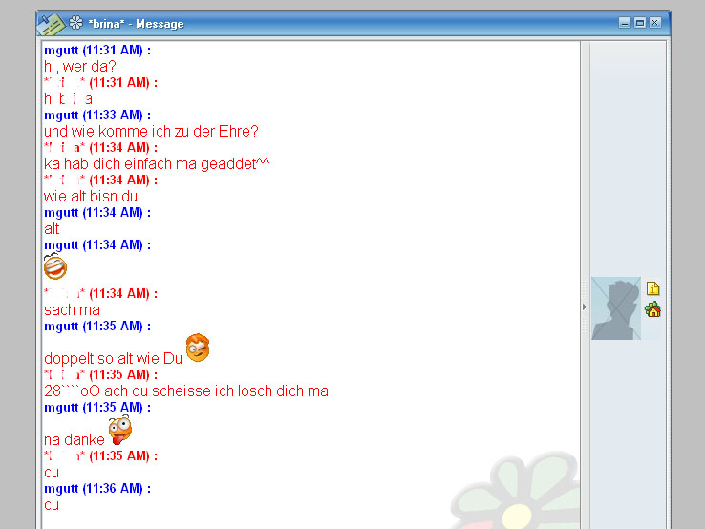Close the *brina* message window
705x529 pixels.
pos(655,23)
